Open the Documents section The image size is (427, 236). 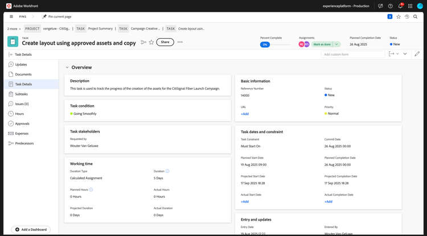23,74
